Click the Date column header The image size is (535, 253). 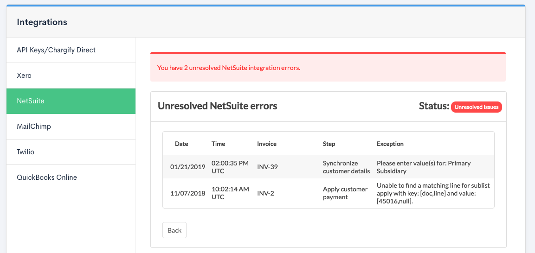181,144
